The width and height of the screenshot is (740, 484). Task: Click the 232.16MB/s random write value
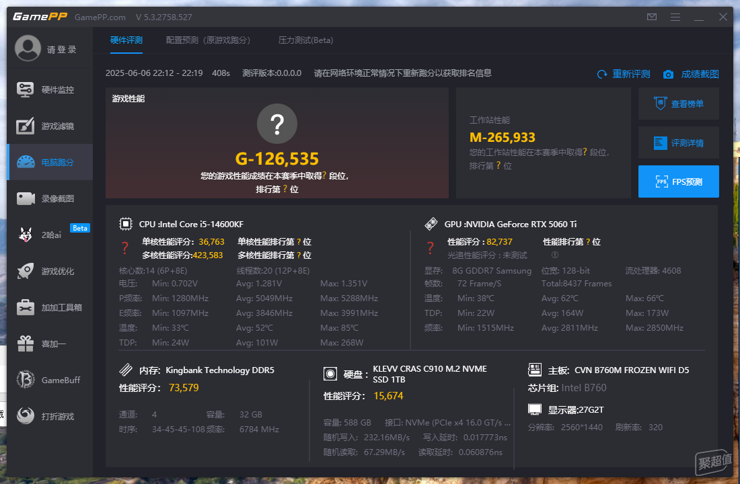point(387,438)
